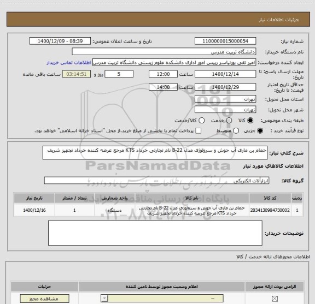Image resolution: width=315 pixels, height=304 pixels.
Task: Click the شماره نیاز number field
Action: coord(225,41)
